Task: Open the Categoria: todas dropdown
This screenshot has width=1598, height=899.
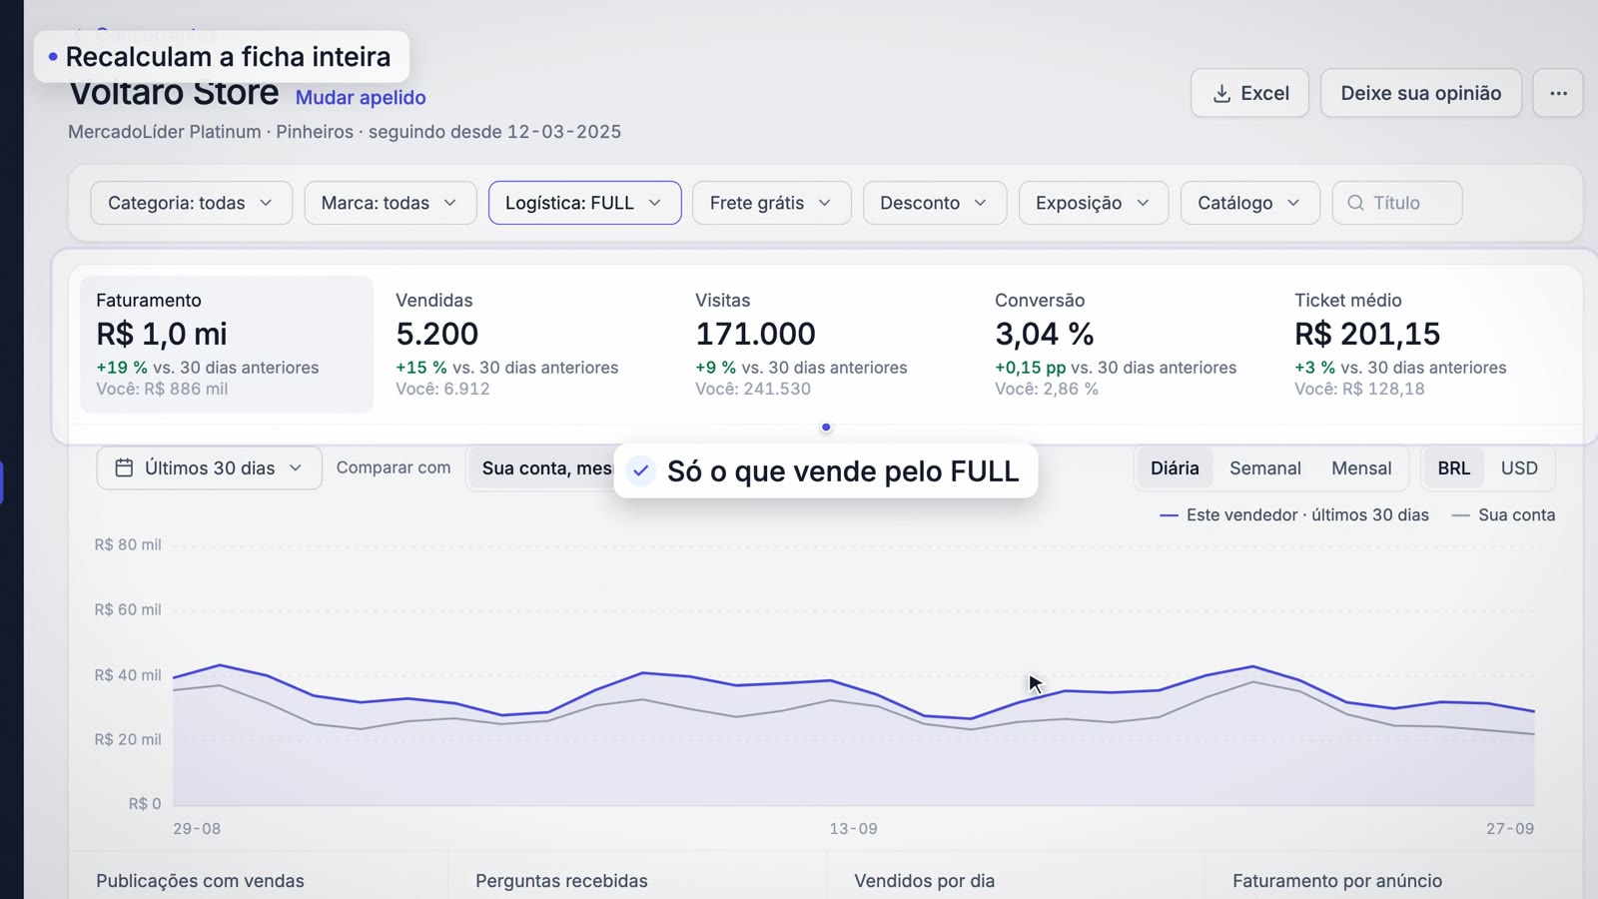Action: coord(191,203)
